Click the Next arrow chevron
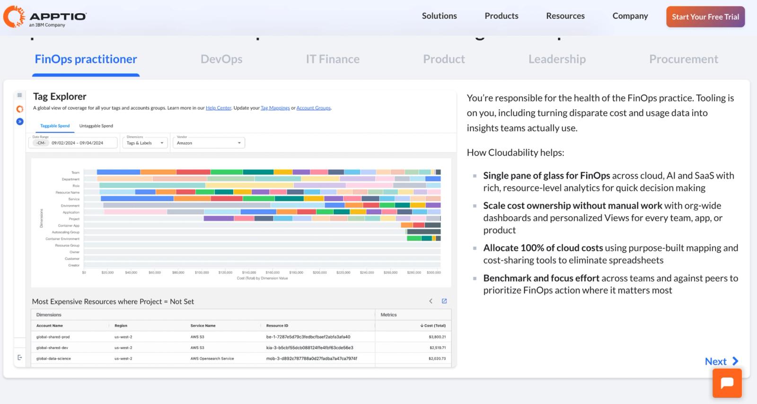 tap(735, 361)
